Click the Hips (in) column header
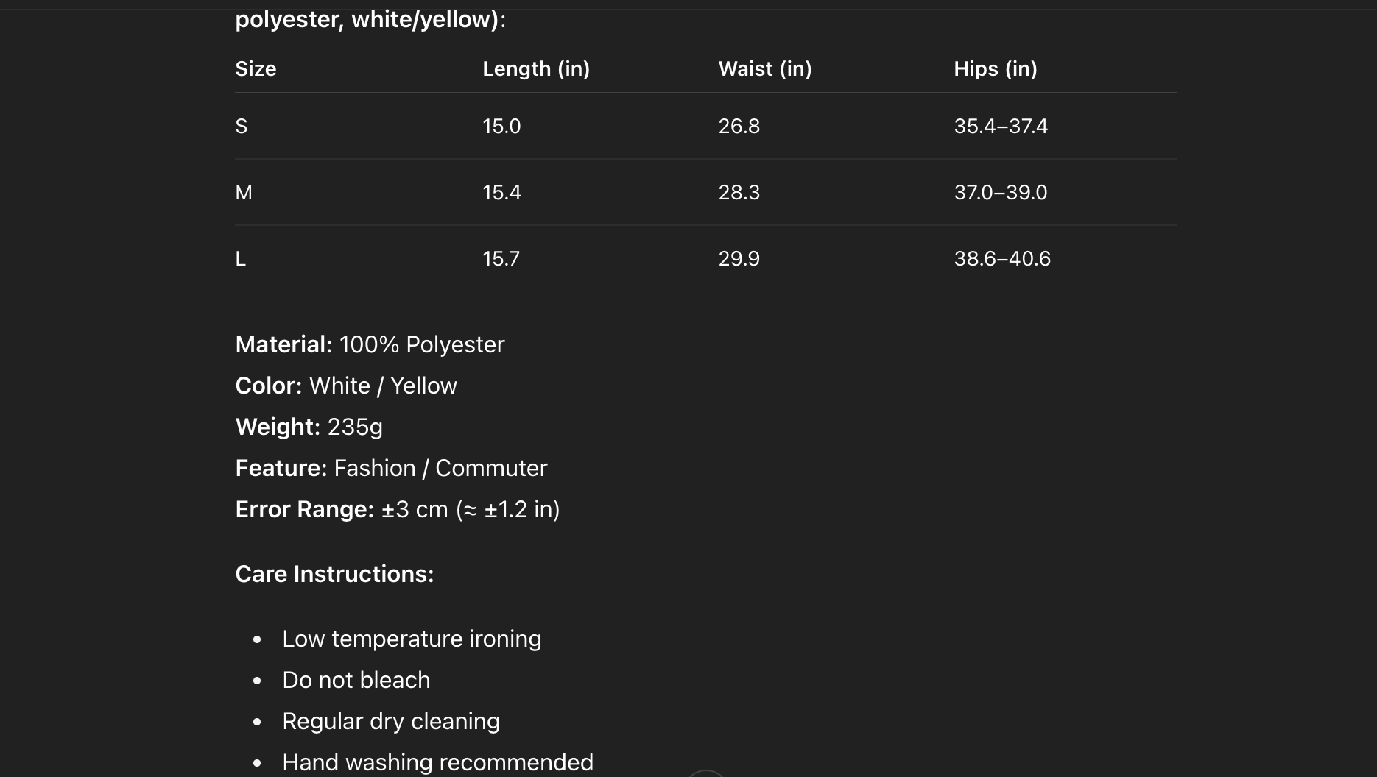 coord(995,69)
